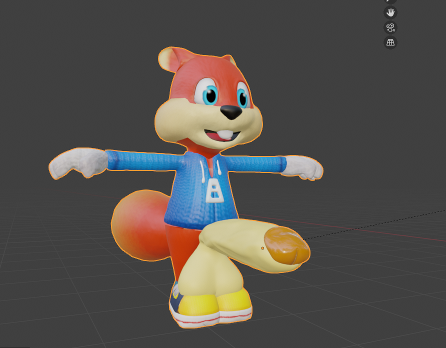Image resolution: width=446 pixels, height=348 pixels.
Task: Click the orange object origin dot
Action: tap(262, 248)
